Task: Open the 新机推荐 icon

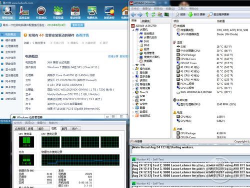Action: point(109,13)
